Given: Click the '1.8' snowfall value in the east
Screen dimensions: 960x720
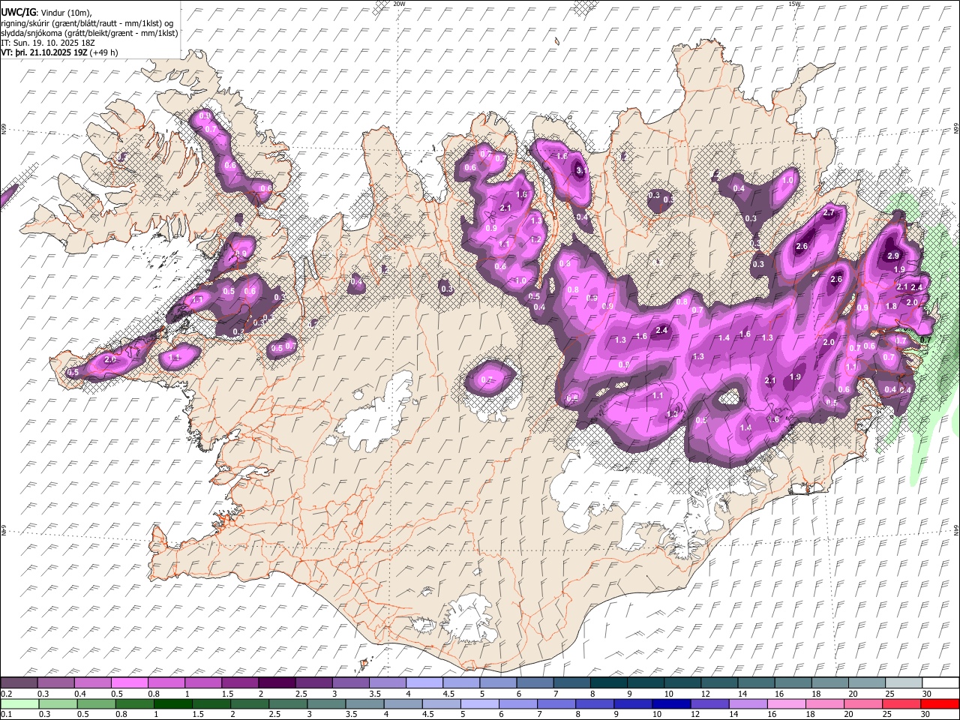Looking at the screenshot, I should pyautogui.click(x=891, y=306).
